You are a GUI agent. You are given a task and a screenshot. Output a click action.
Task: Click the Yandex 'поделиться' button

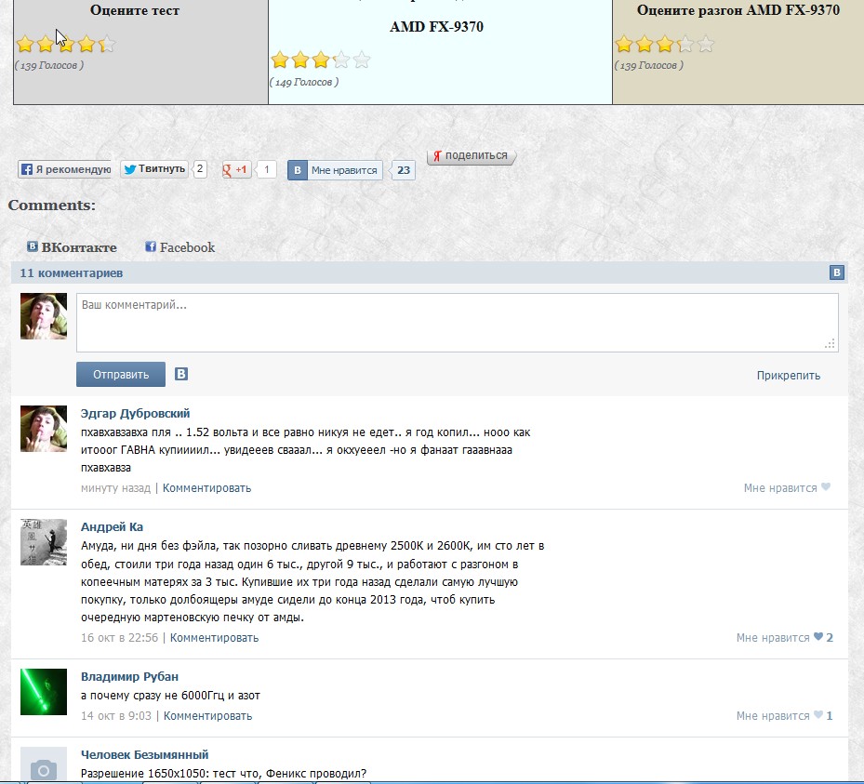[471, 156]
